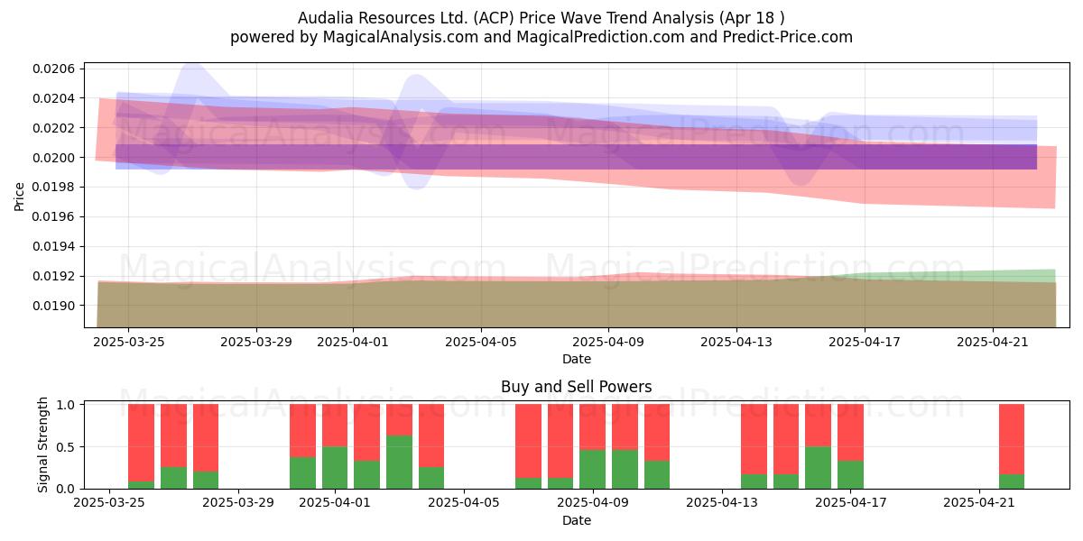Click the green forecast band after 2025-04-17

pos(961,276)
